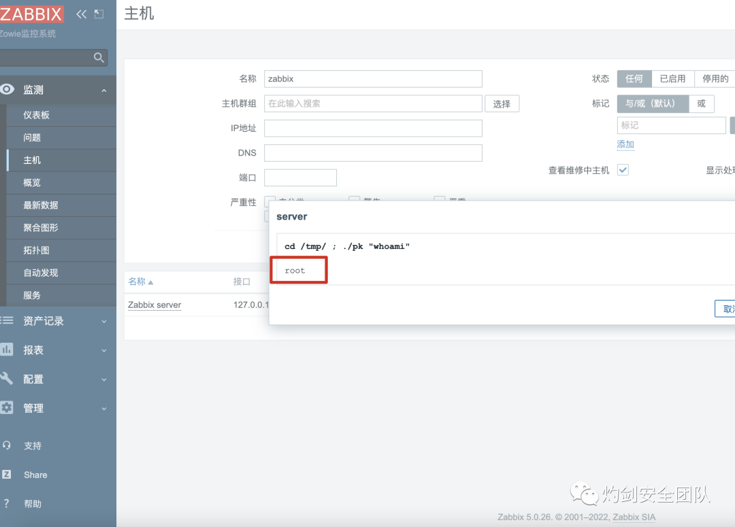Select 停用的 status option
This screenshot has height=527, width=735.
point(715,79)
